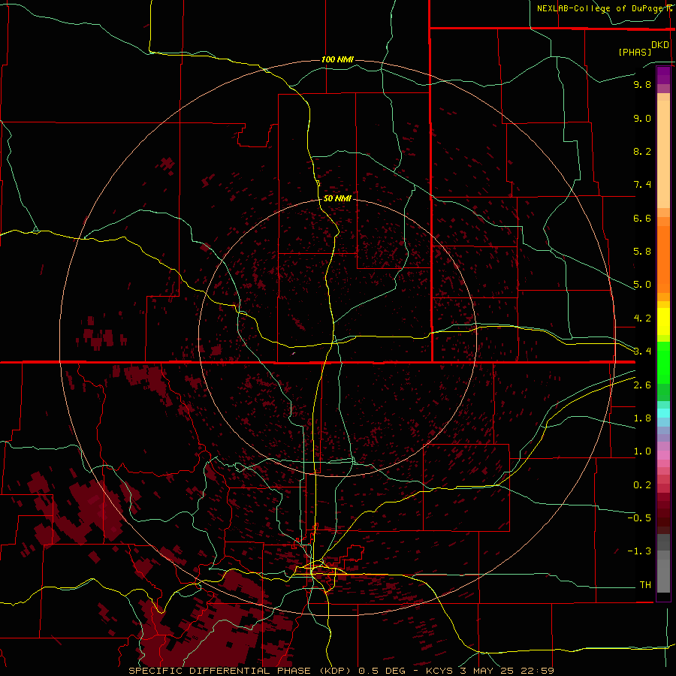Click the TH threshold label

[x=645, y=585]
